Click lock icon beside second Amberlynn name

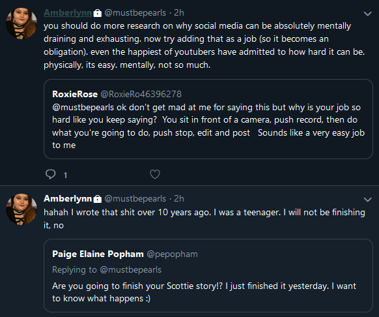click(98, 199)
